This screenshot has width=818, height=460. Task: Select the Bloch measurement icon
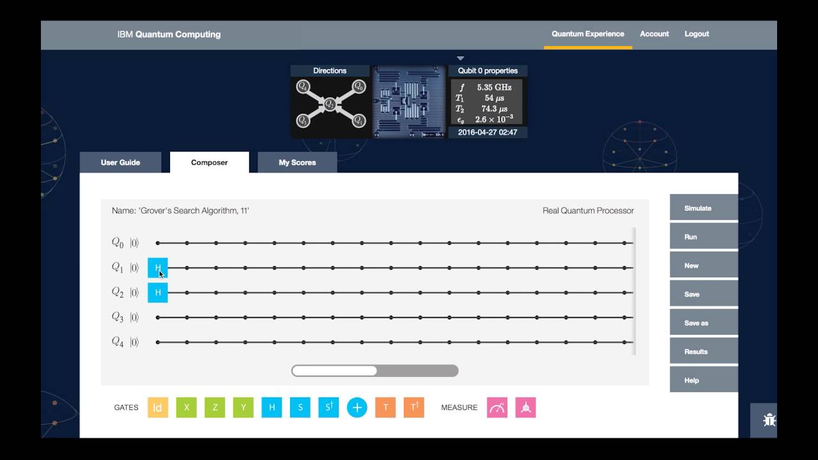pos(525,408)
